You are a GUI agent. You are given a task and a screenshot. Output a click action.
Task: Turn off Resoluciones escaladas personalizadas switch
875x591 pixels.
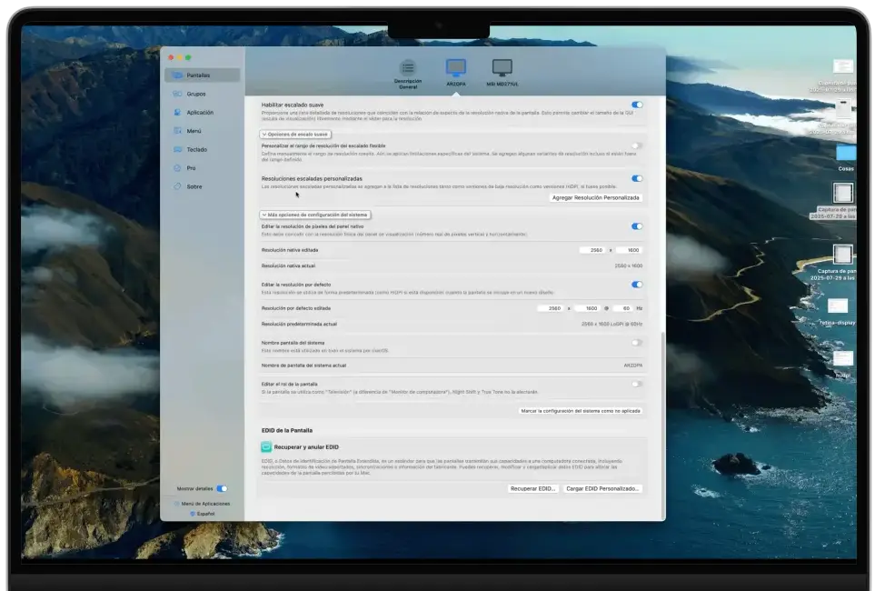click(637, 179)
